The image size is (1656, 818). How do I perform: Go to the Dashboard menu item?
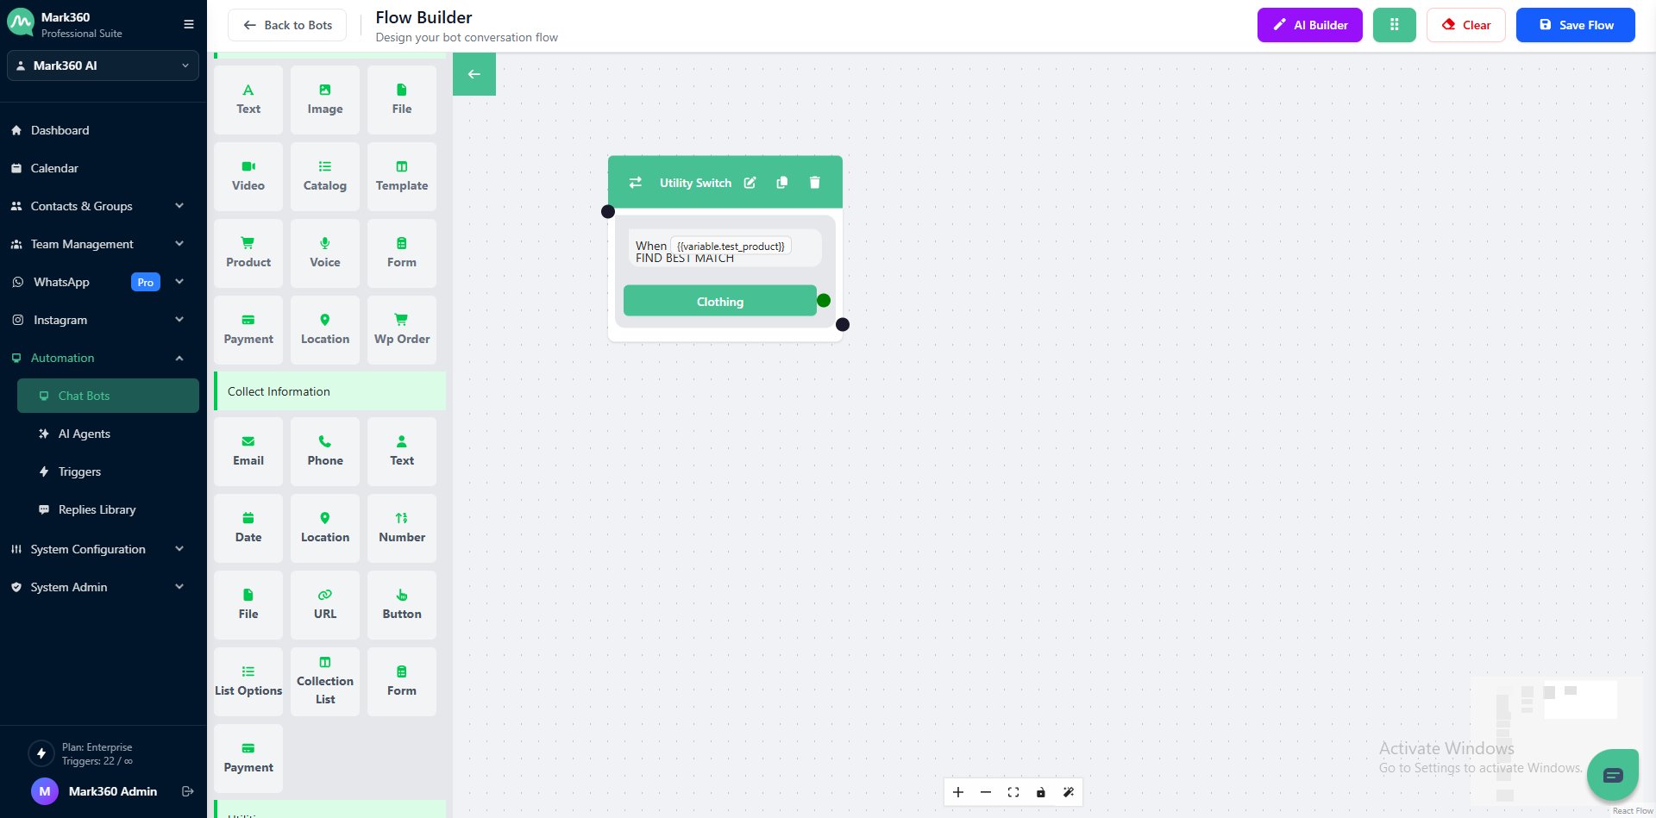(x=60, y=130)
